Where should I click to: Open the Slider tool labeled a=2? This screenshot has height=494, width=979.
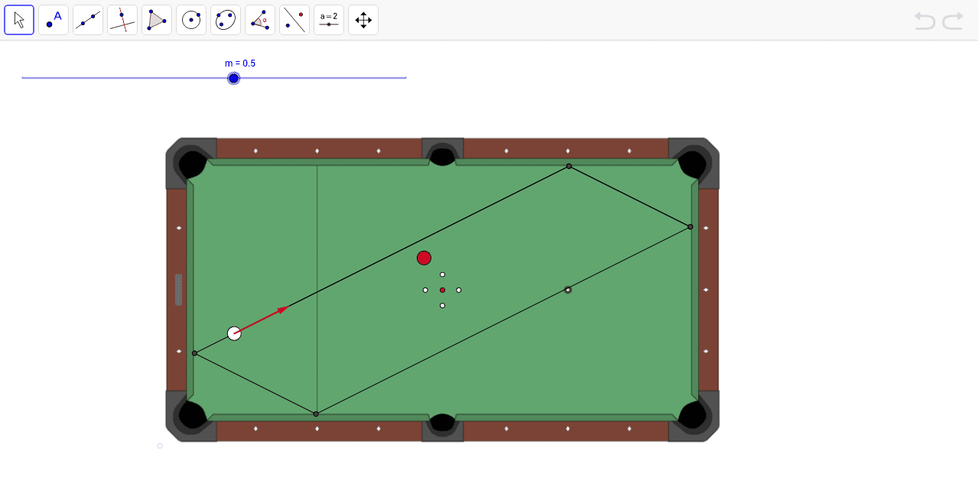329,19
